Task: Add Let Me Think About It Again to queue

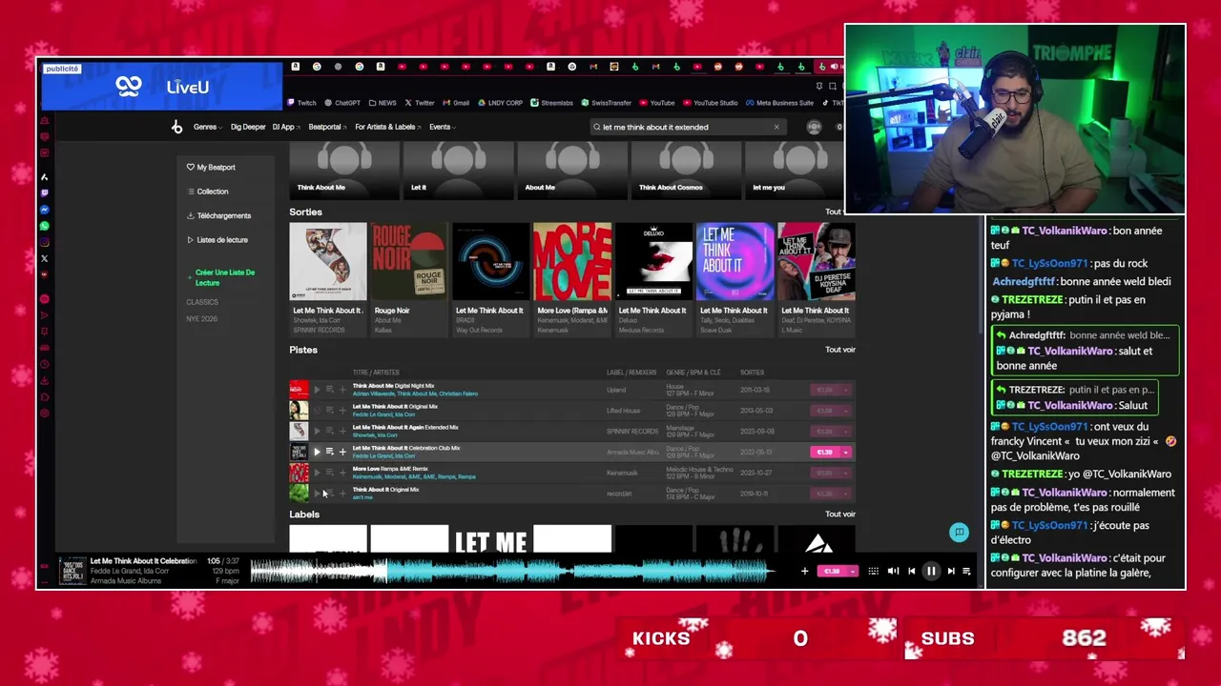Action: point(329,431)
